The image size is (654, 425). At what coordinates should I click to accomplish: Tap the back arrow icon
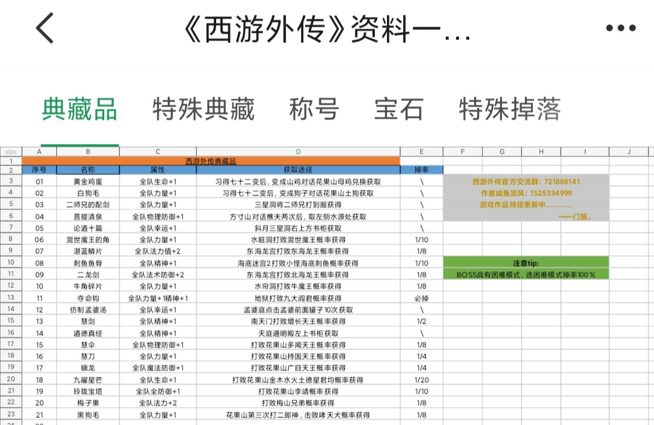click(x=45, y=28)
